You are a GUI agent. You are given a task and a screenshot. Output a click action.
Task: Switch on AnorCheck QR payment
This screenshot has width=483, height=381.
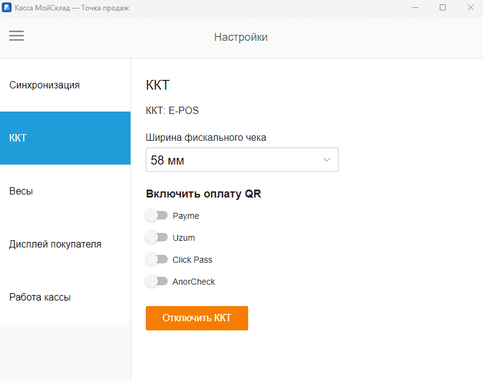coord(157,282)
